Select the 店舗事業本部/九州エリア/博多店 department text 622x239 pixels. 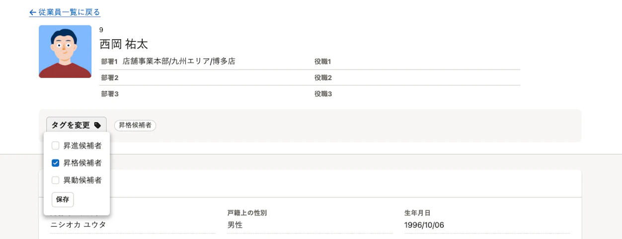point(179,62)
